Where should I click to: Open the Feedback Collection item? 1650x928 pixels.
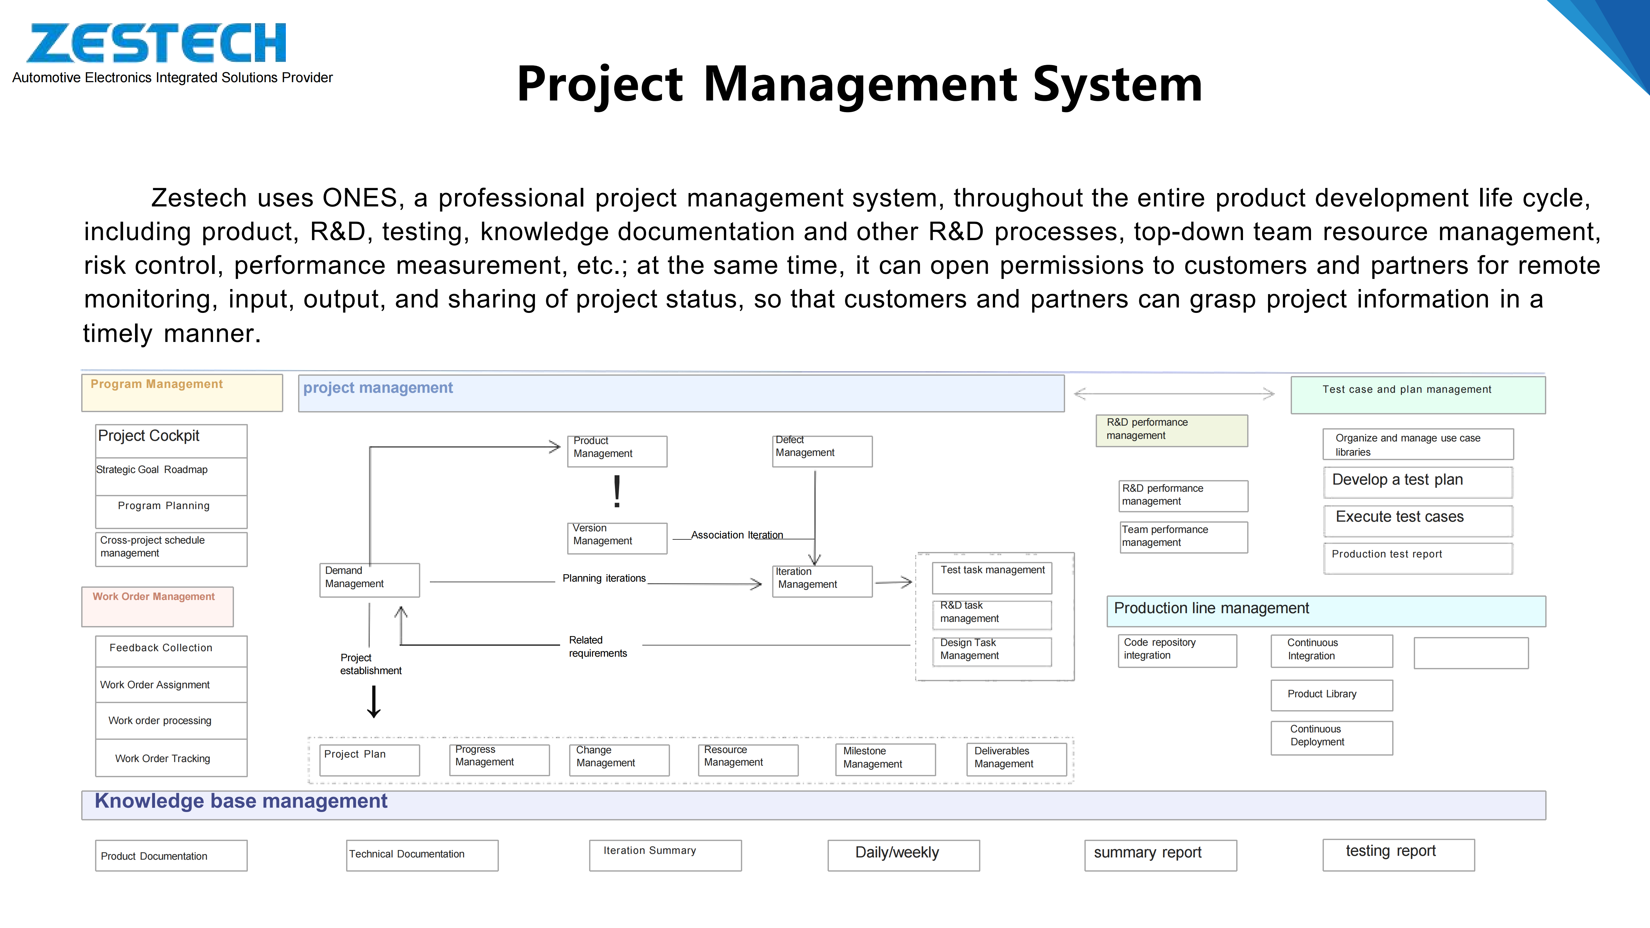pyautogui.click(x=171, y=651)
